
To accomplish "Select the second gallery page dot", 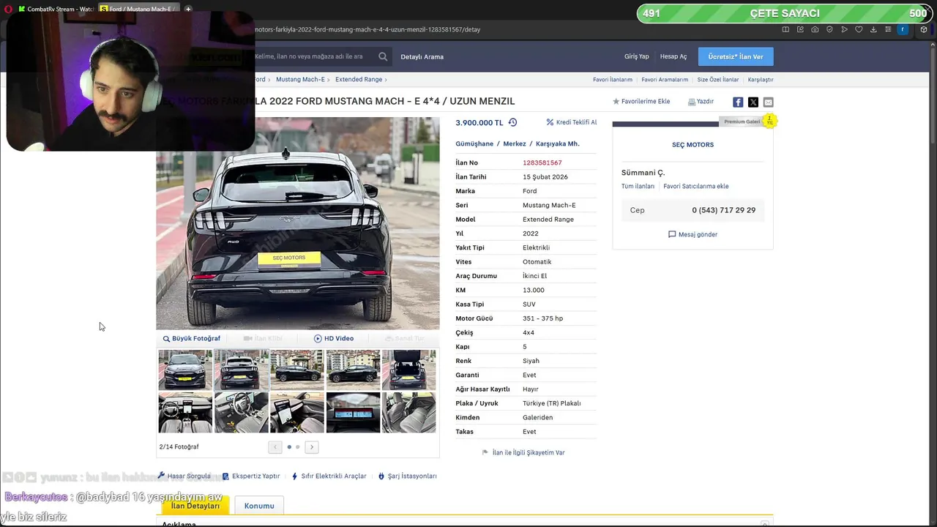I will 297,446.
